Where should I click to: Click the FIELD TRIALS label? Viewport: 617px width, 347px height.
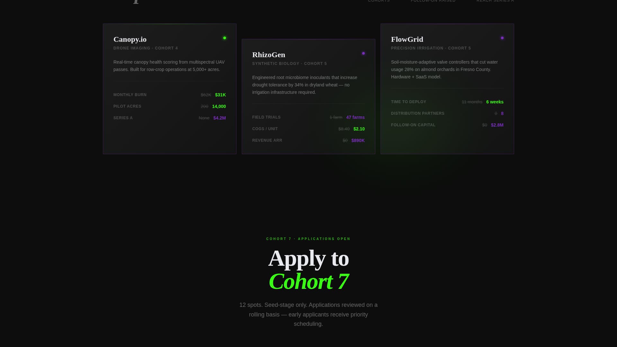[x=266, y=117]
